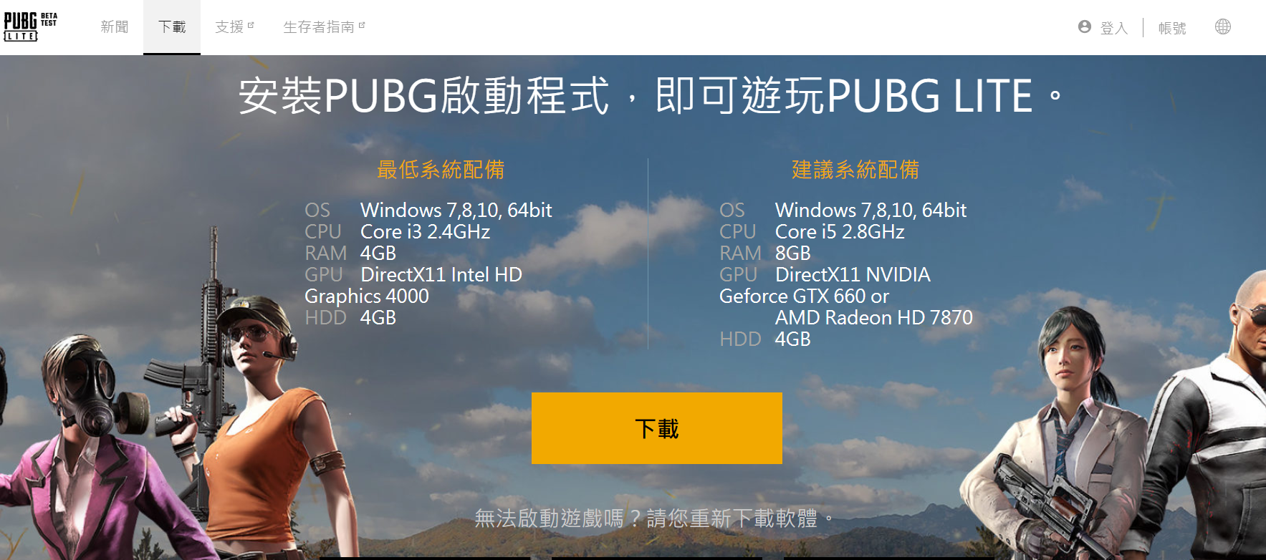The image size is (1266, 560).
Task: Click the minimum RAM 4GB value
Action: pos(378,254)
